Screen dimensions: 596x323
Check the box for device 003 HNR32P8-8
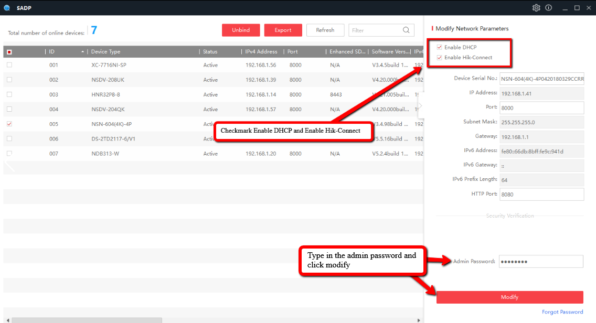[9, 94]
